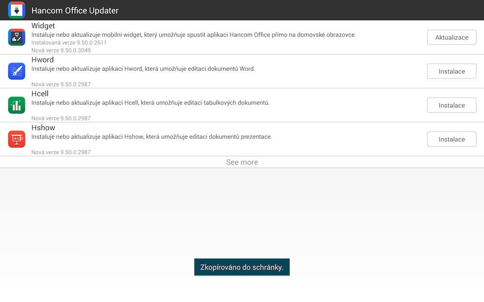Viewport: 484px width, 302px height.
Task: Select the Hshow row title
Action: (x=44, y=128)
